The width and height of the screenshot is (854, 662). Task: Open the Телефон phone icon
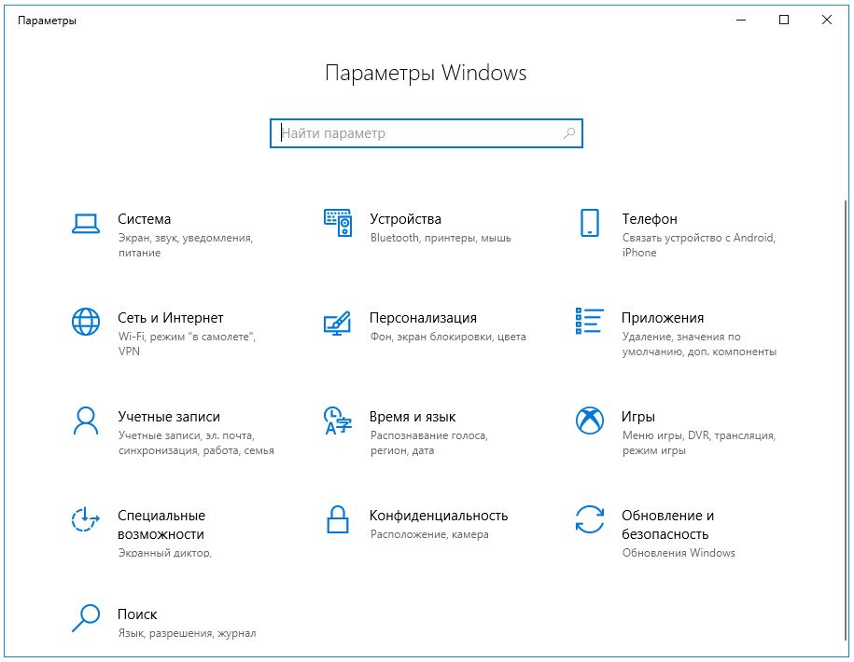(589, 223)
